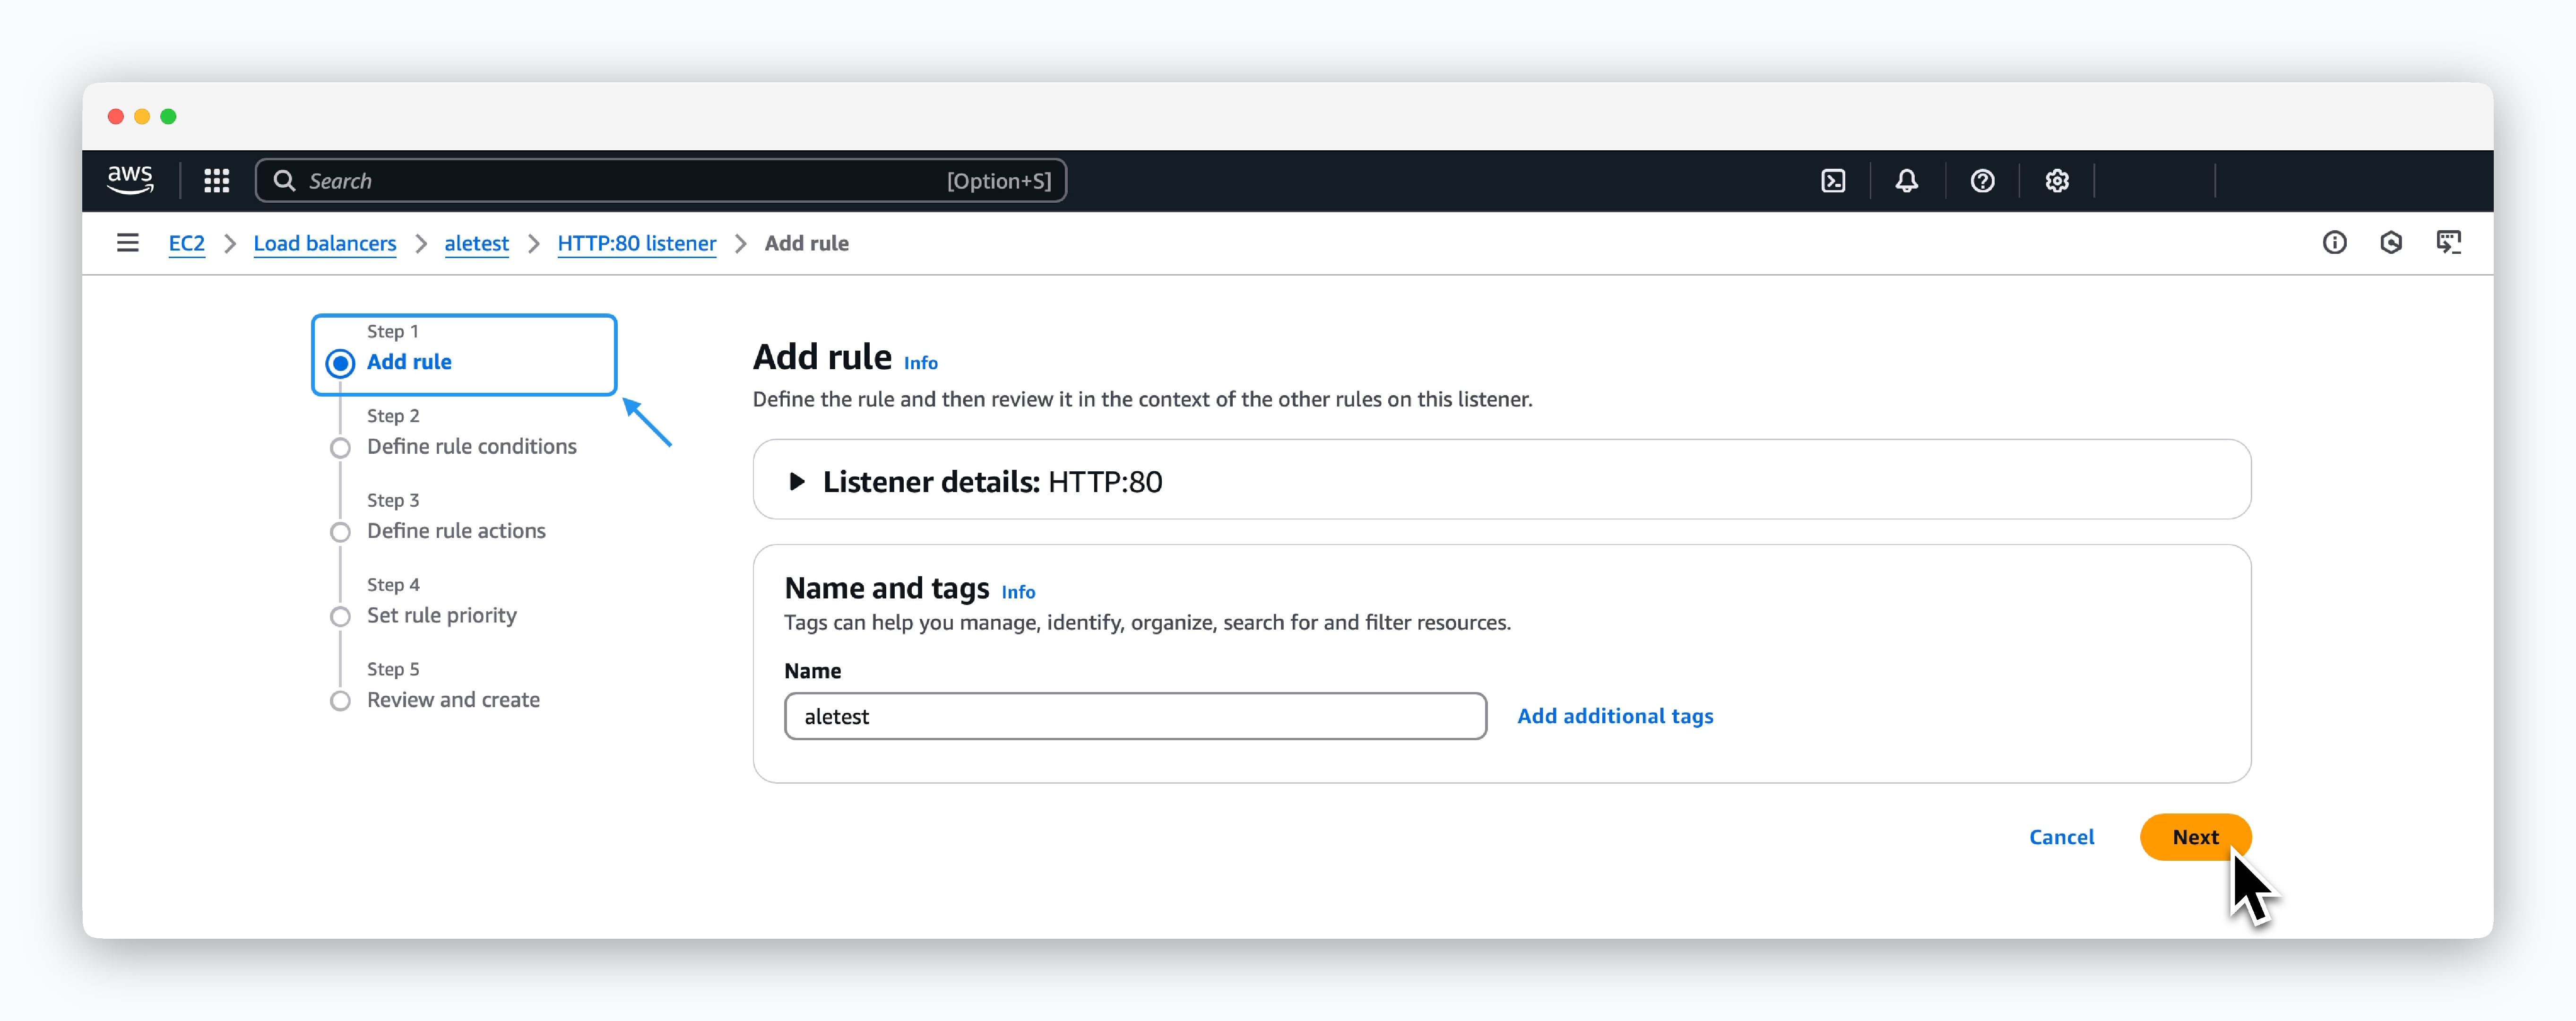Click the yellow minimize window button
The width and height of the screenshot is (2576, 1021).
click(x=142, y=117)
